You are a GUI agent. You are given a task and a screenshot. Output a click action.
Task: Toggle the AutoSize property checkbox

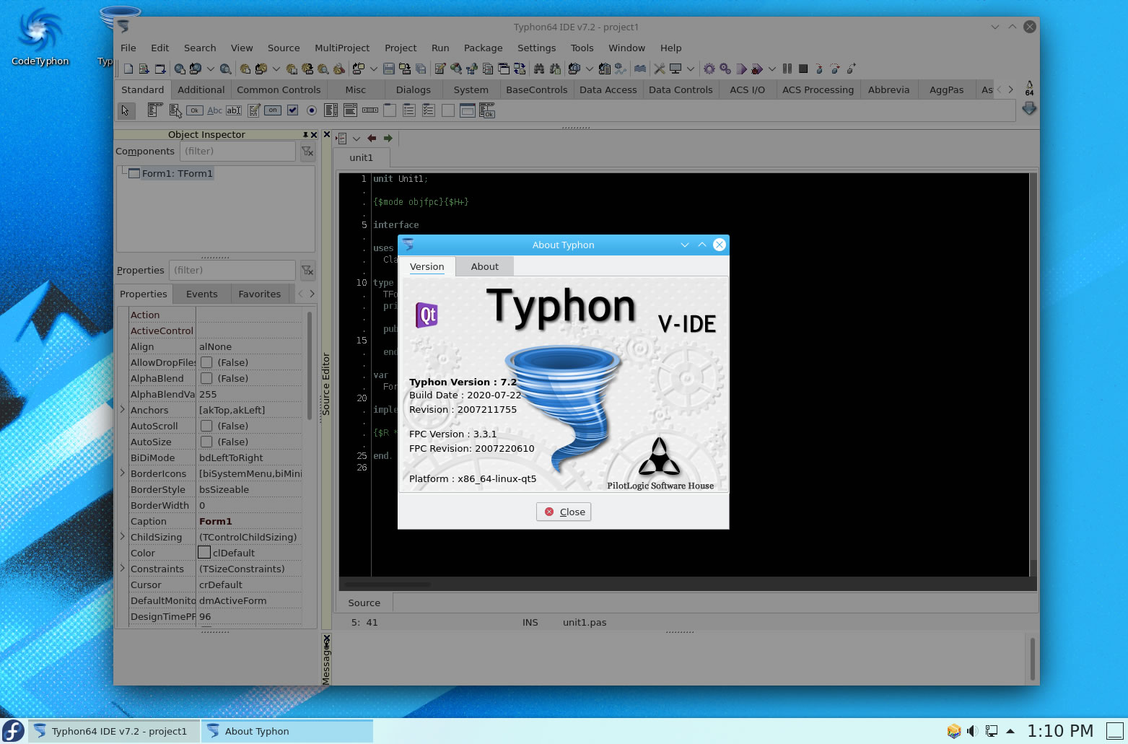point(206,442)
